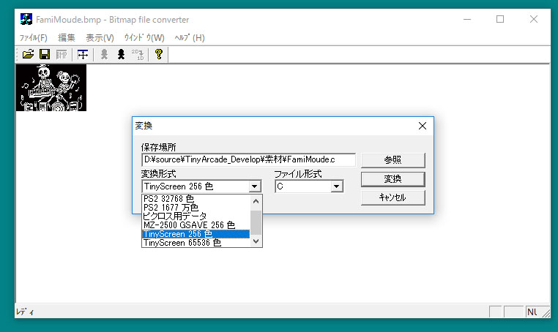Click the yellow question mark help icon
Screen dimensions: 558x332
click(158, 54)
